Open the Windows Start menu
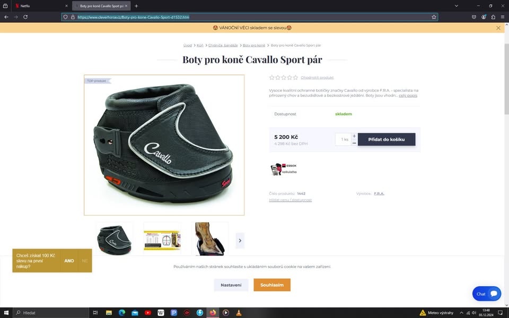 [x=6, y=313]
